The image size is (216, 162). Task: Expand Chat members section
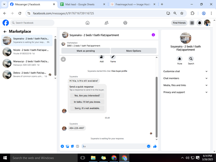[x=185, y=78]
